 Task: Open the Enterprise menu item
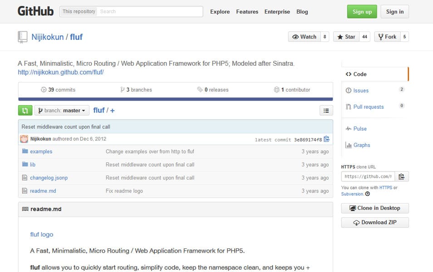pyautogui.click(x=277, y=12)
